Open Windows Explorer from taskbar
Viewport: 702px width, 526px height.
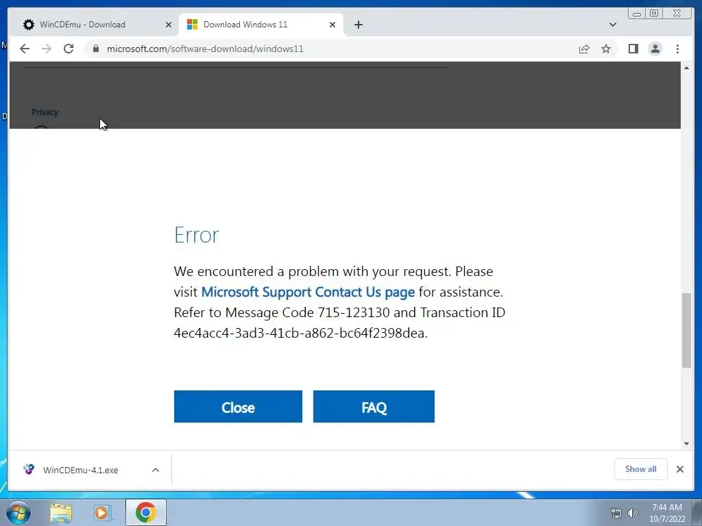click(61, 512)
